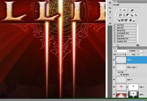The image size is (147, 101).
Task: Open the 不透明度 opacity slider arrow
Action: (x=143, y=51)
